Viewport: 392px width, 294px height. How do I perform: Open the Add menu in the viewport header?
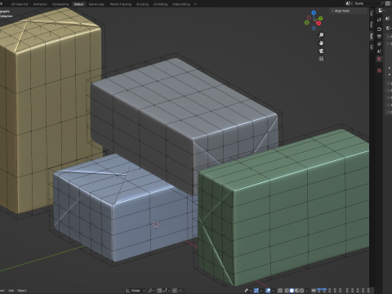(x=11, y=291)
